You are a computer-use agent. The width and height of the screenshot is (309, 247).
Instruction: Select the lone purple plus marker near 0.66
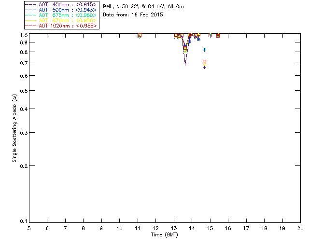point(204,68)
